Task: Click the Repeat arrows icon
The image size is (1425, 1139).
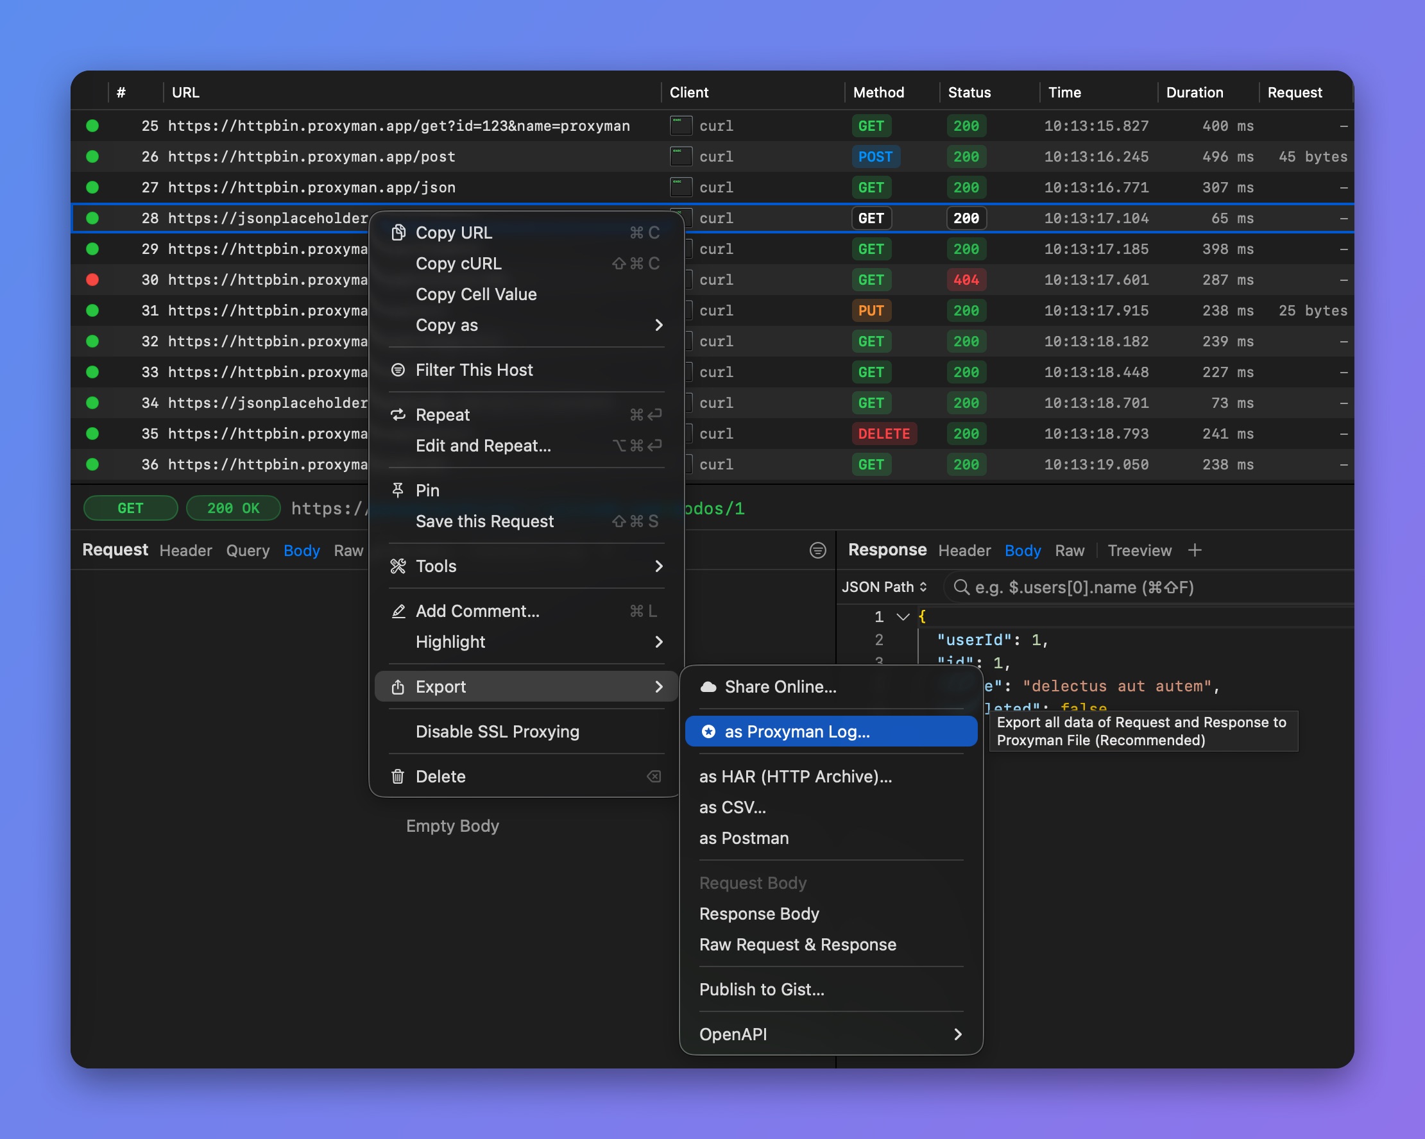Action: 398,415
